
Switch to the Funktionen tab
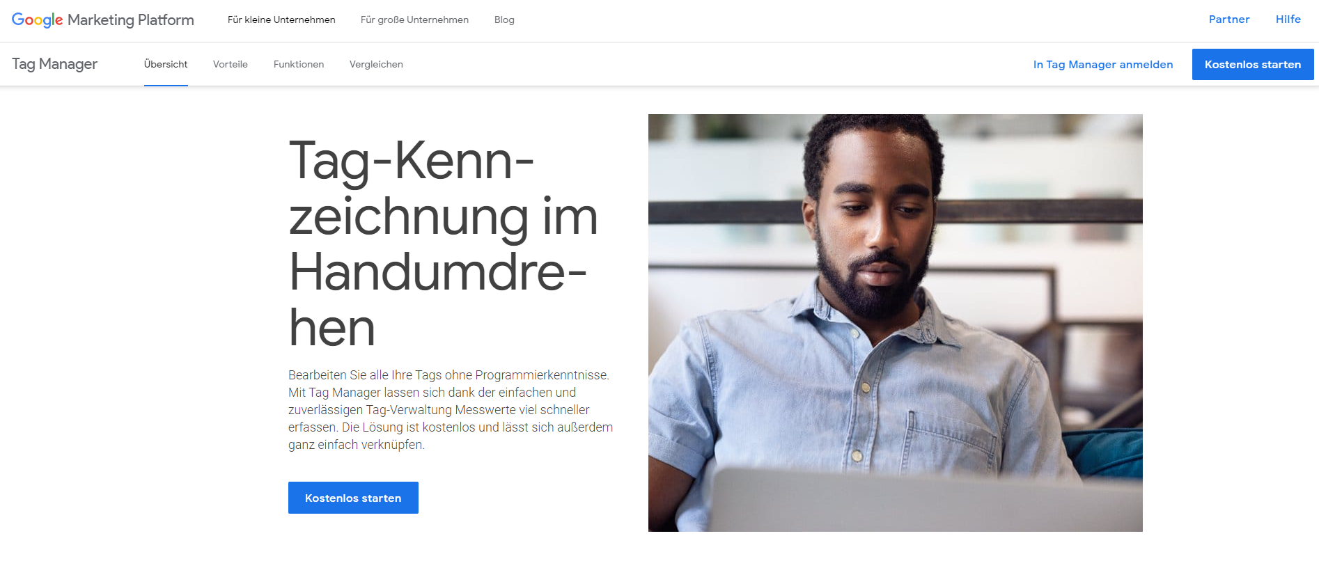click(x=299, y=64)
